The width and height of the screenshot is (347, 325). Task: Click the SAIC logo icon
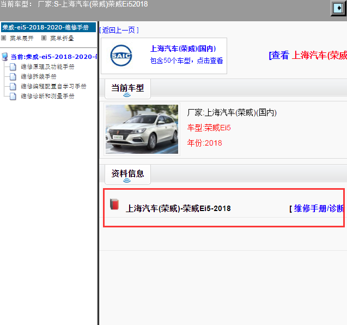tap(121, 56)
